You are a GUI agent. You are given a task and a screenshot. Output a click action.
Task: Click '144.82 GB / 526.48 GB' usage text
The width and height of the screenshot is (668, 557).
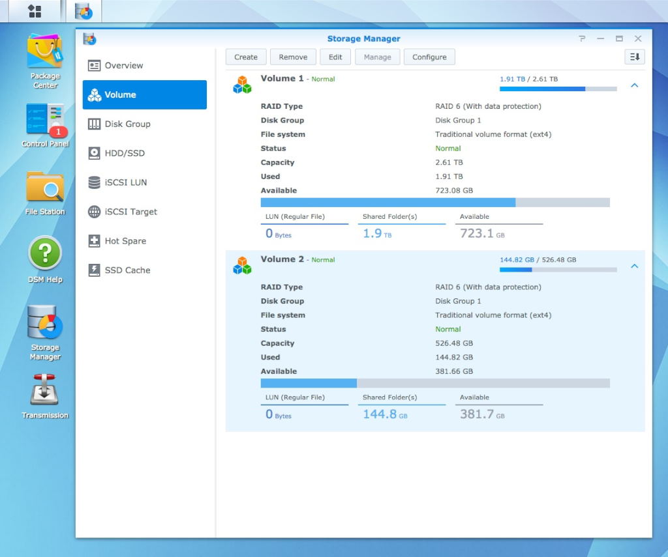point(538,260)
